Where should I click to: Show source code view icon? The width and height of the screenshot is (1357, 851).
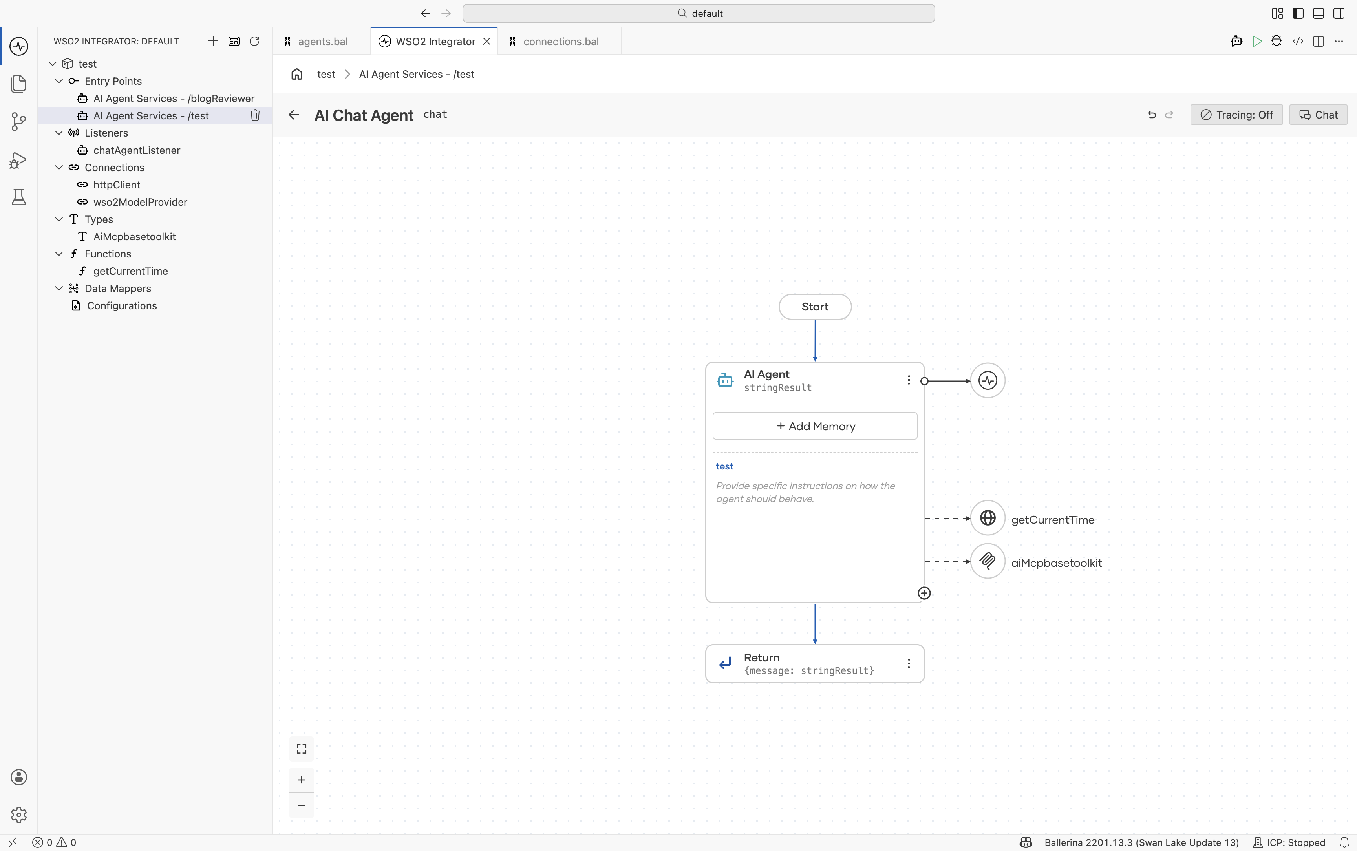(x=1298, y=41)
